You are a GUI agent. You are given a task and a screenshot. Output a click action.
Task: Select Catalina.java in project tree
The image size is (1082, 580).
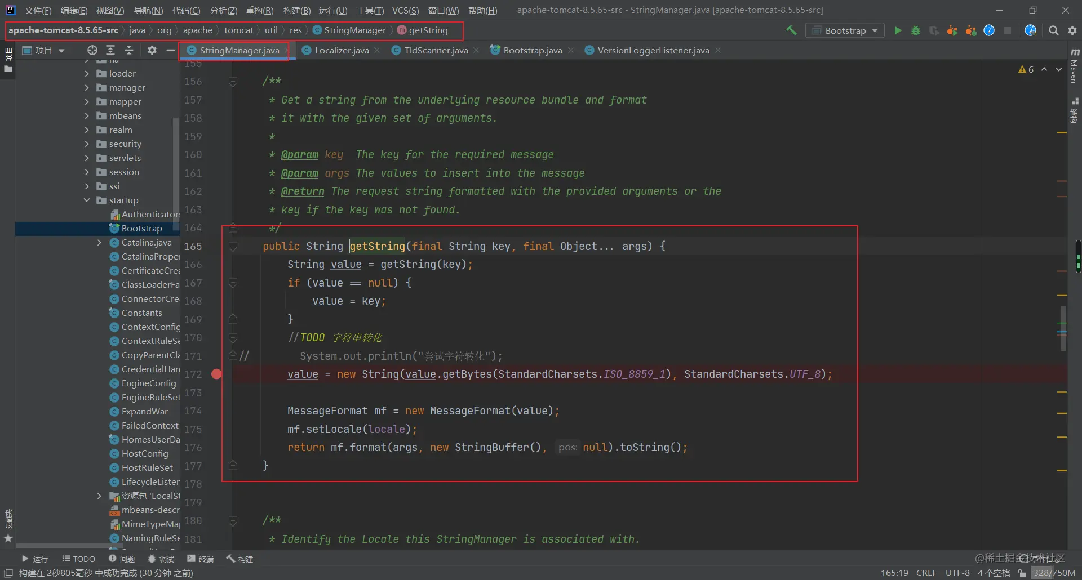click(x=147, y=242)
